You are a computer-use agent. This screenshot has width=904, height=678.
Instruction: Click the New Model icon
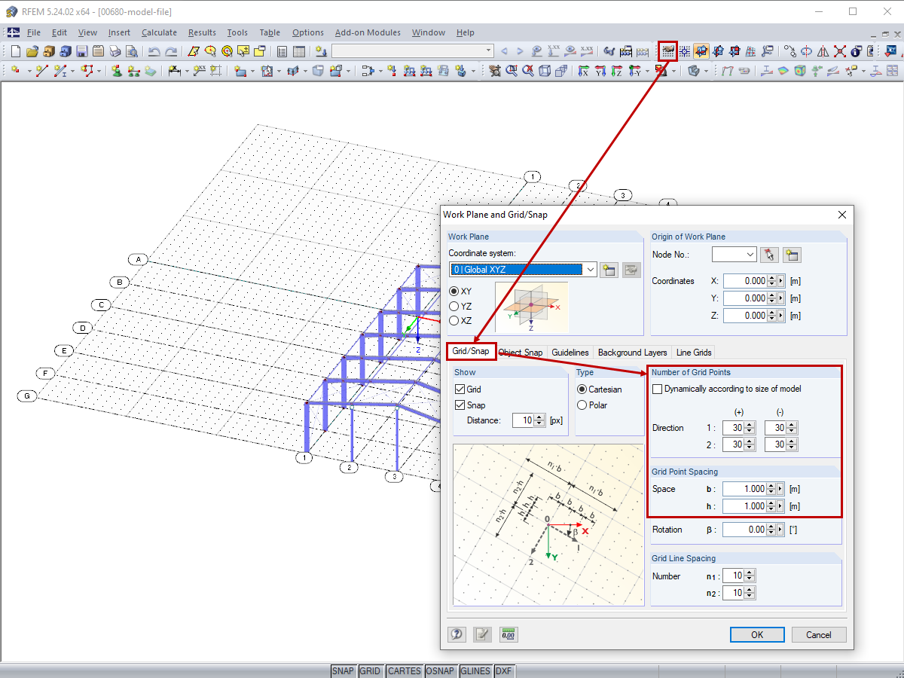15,50
